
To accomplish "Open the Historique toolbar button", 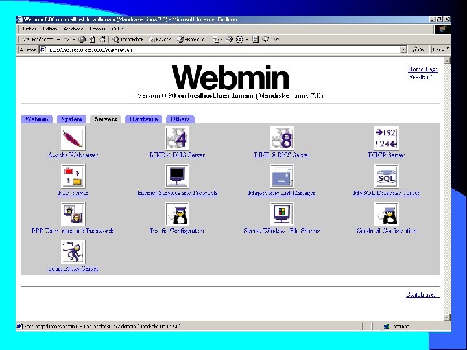I will pyautogui.click(x=191, y=40).
